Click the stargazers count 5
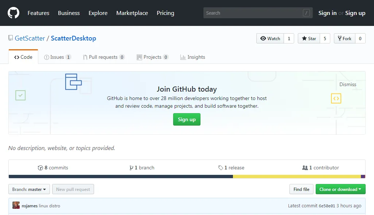 pyautogui.click(x=325, y=38)
